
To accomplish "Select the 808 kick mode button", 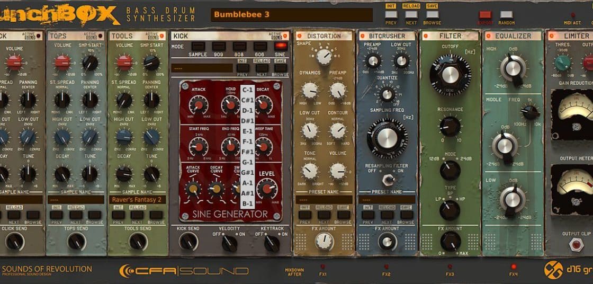I will coord(239,46).
